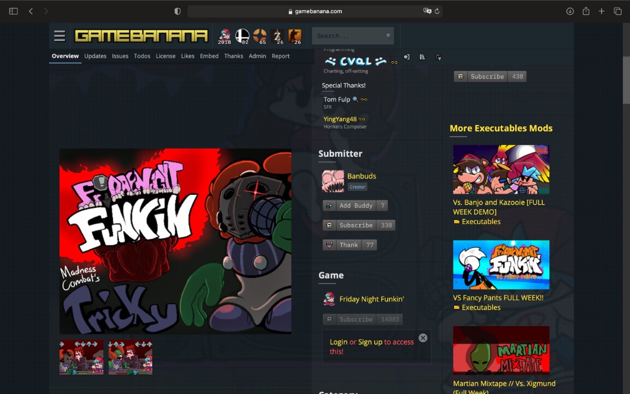Click the Friday Night Funkin' game icon in header
630x394 pixels.
coord(225,36)
